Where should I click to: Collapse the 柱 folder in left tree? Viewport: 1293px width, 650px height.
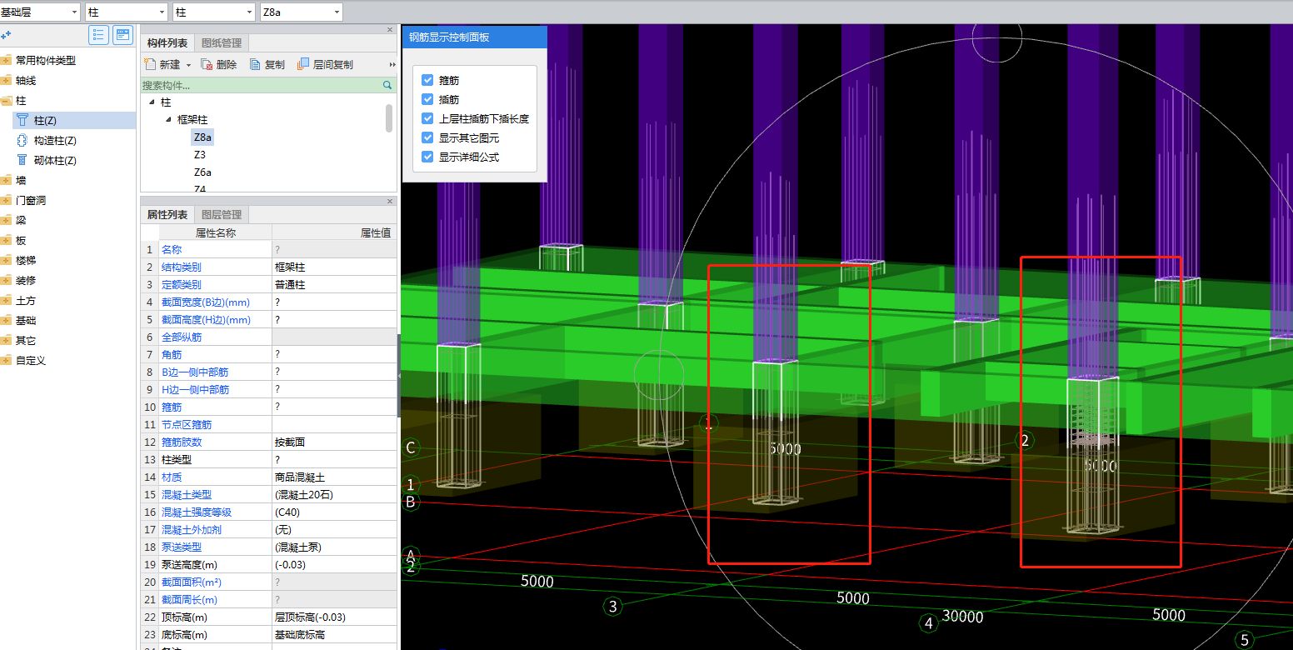tap(6, 100)
